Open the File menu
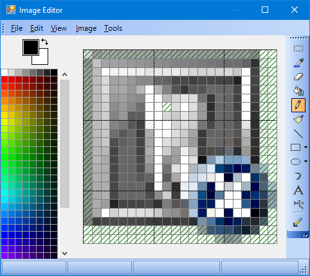Viewport: 310px width, 276px height. pyautogui.click(x=17, y=28)
